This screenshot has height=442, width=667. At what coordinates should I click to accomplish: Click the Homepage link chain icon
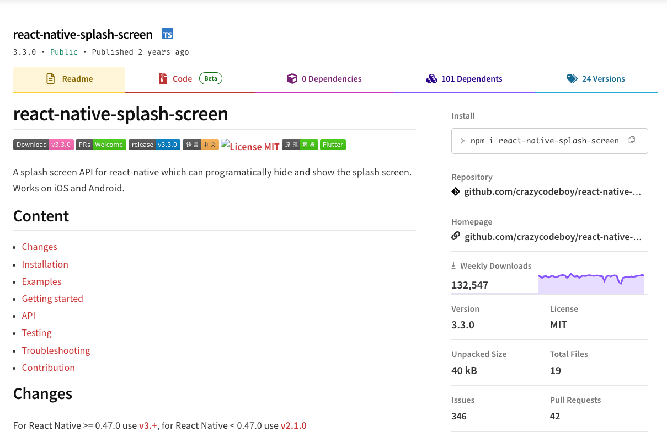point(456,236)
